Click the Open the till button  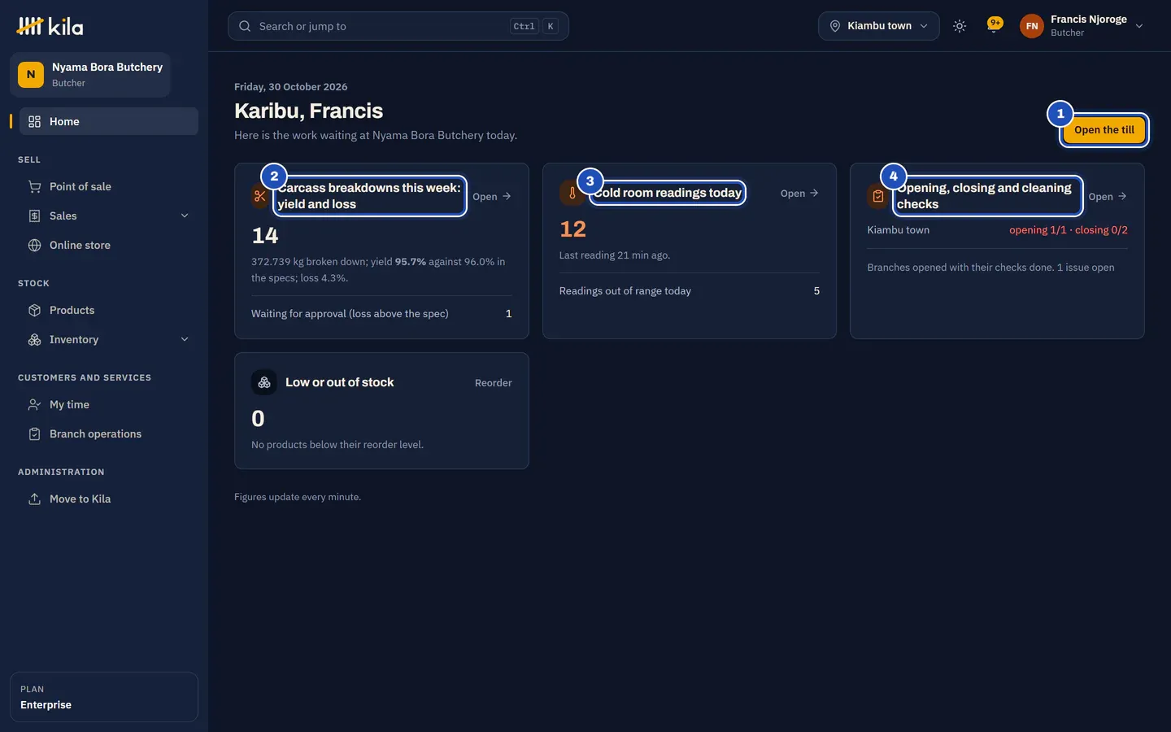(x=1104, y=130)
